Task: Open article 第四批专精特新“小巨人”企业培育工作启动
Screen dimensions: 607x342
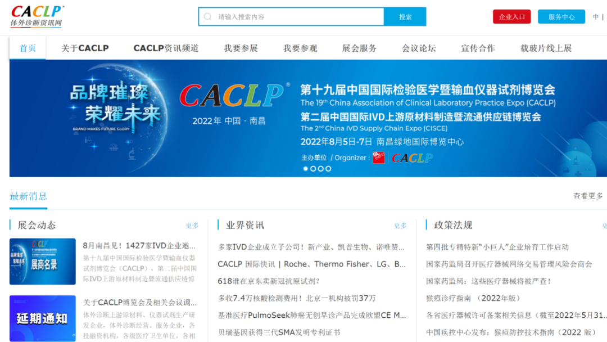Action: 497,247
